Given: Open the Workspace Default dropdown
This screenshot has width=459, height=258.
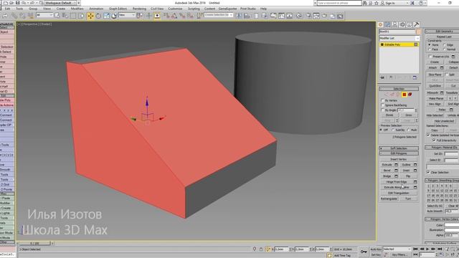Looking at the screenshot, I should [60, 3].
